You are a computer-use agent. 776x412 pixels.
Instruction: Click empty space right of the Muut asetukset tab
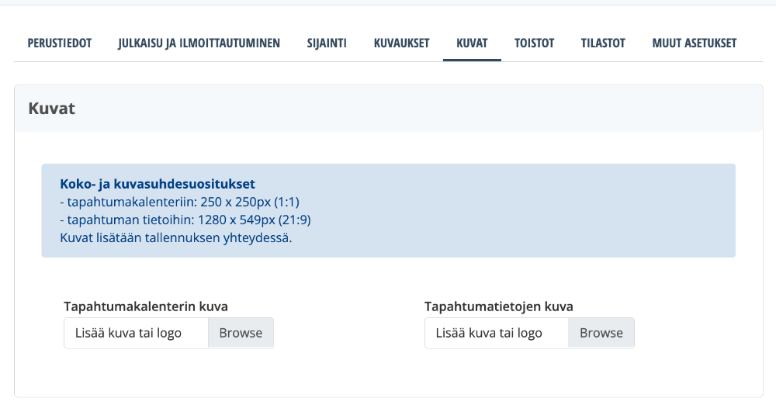(757, 43)
